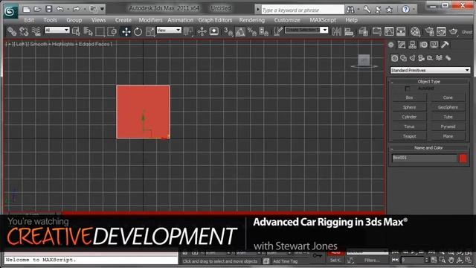Click the Cylinder primitive button
Image resolution: width=476 pixels, height=268 pixels.
tap(409, 117)
